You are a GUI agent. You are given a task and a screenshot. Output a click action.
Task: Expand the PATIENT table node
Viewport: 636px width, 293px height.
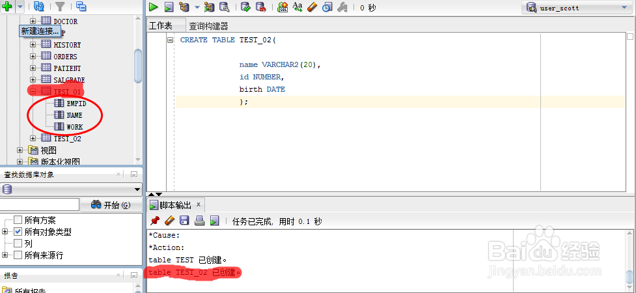coord(33,68)
